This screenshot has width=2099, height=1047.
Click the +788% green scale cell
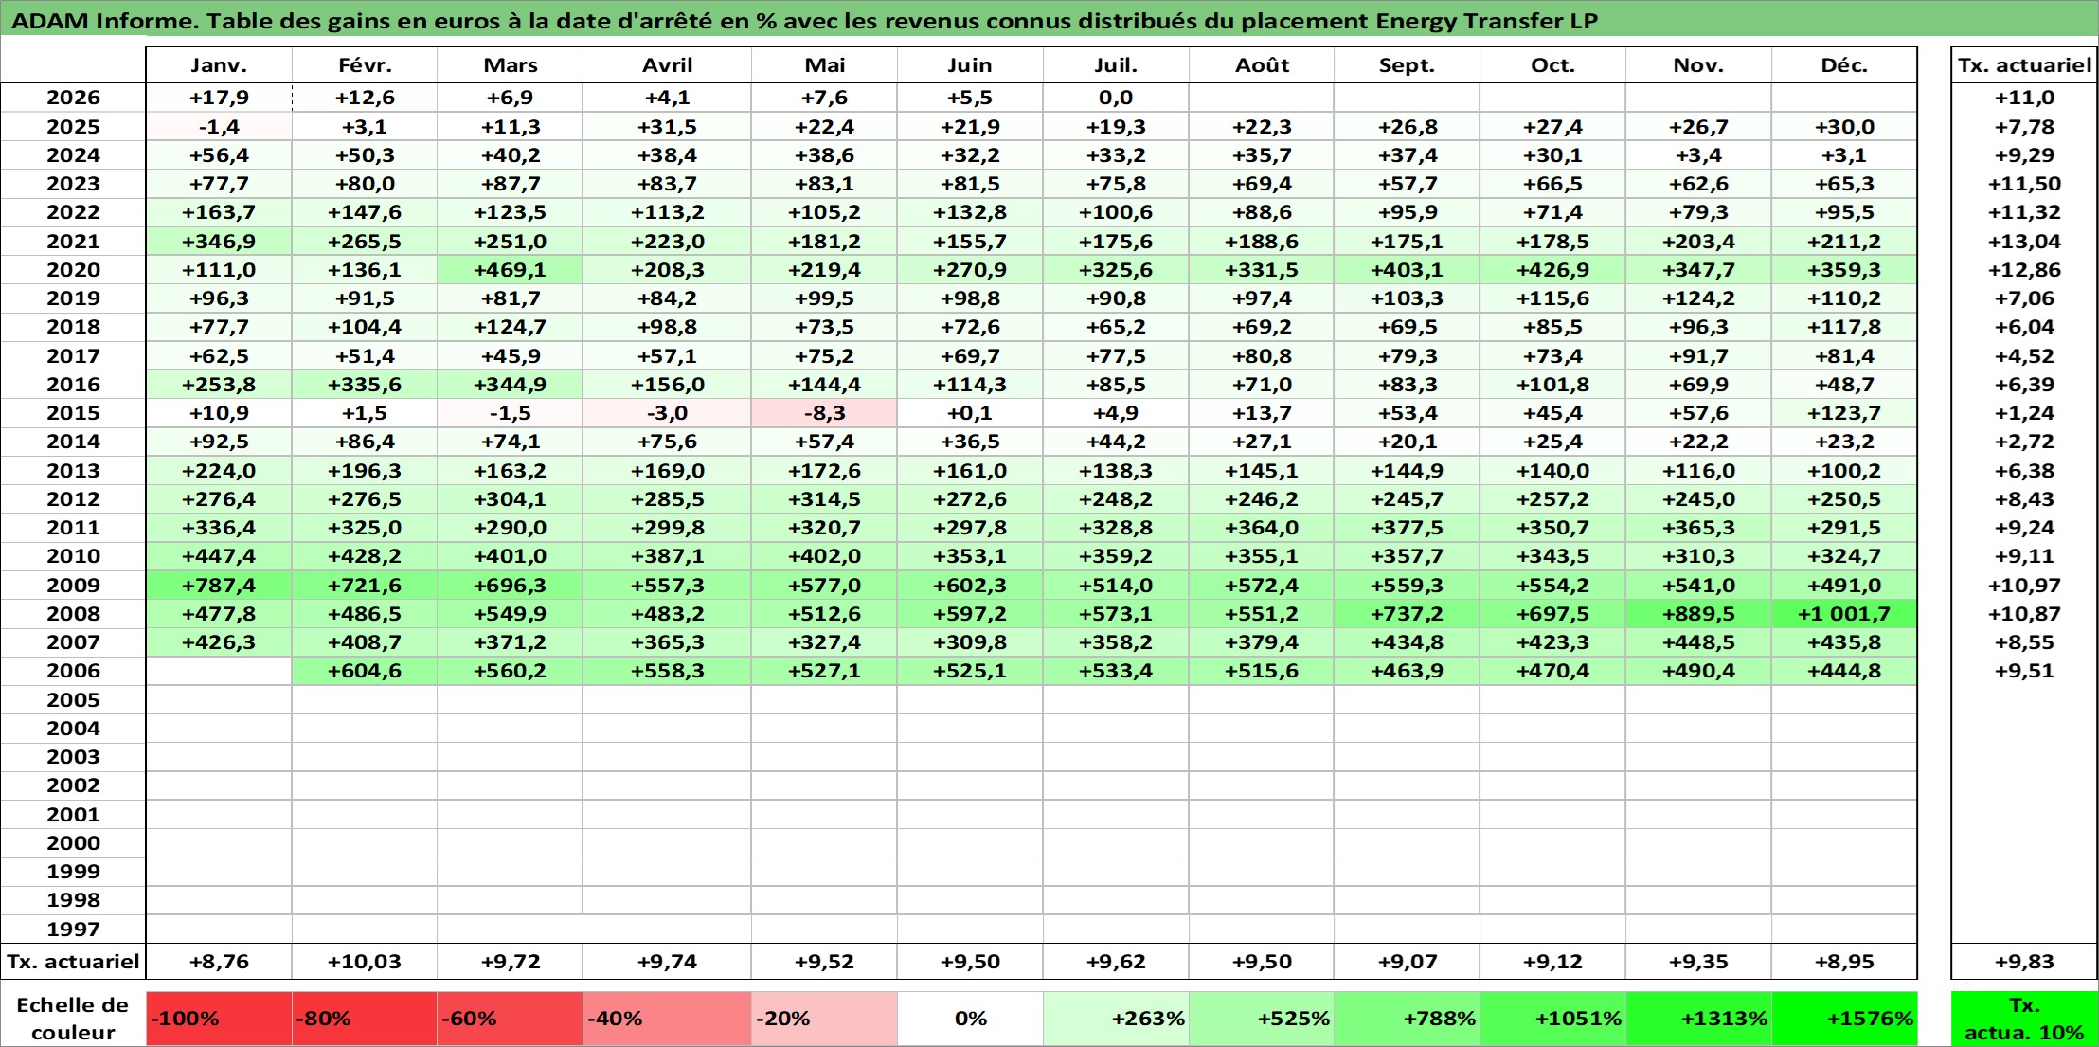(x=1407, y=1019)
